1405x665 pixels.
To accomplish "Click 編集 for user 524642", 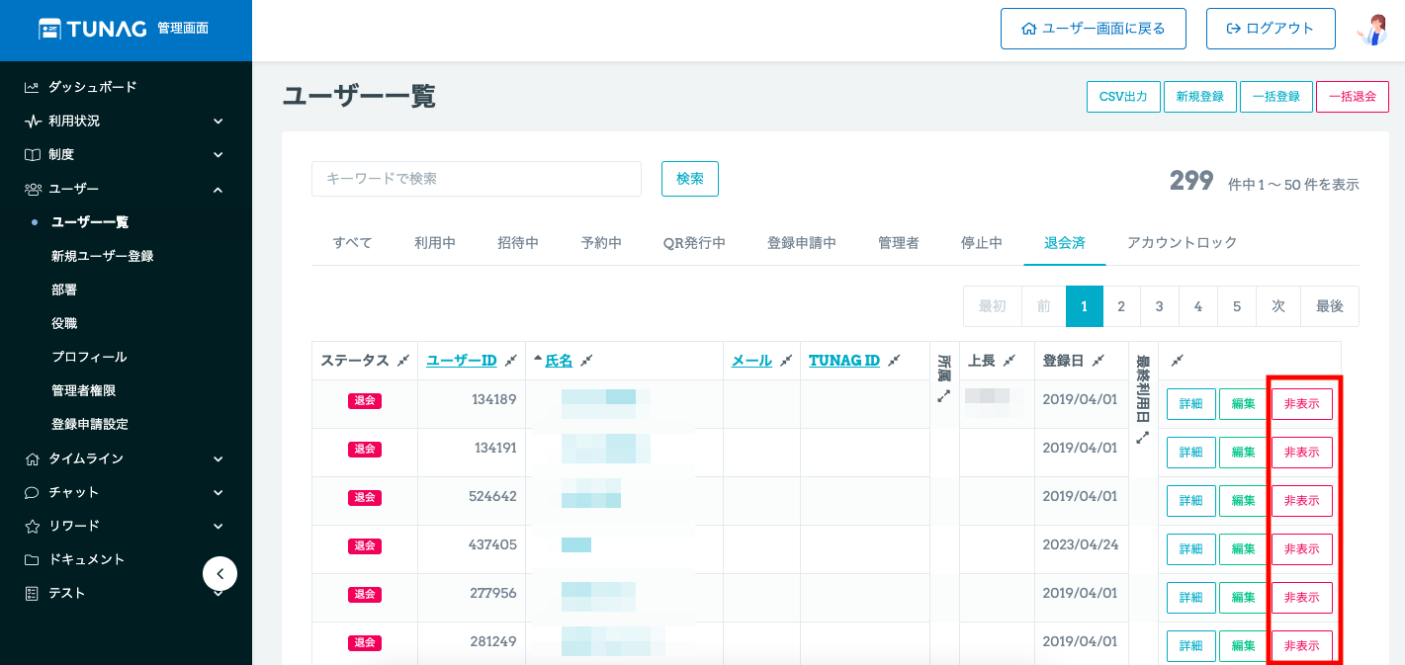I will click(1243, 501).
